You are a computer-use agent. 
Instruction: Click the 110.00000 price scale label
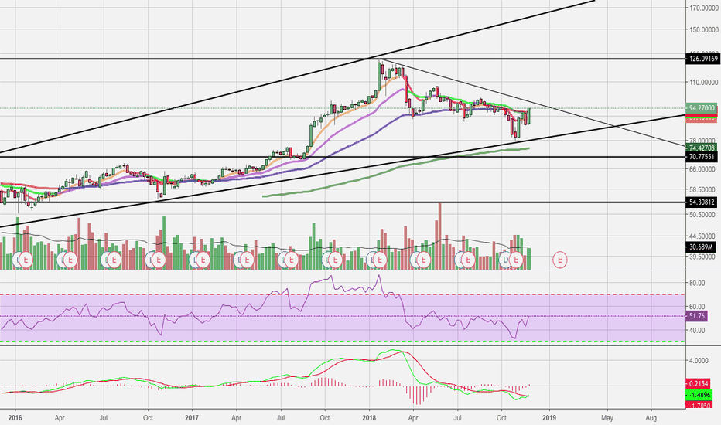[x=703, y=82]
